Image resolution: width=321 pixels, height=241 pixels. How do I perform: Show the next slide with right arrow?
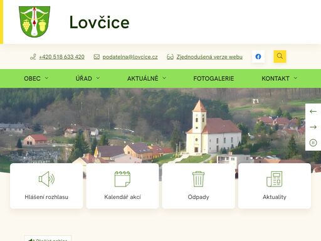pyautogui.click(x=313, y=127)
